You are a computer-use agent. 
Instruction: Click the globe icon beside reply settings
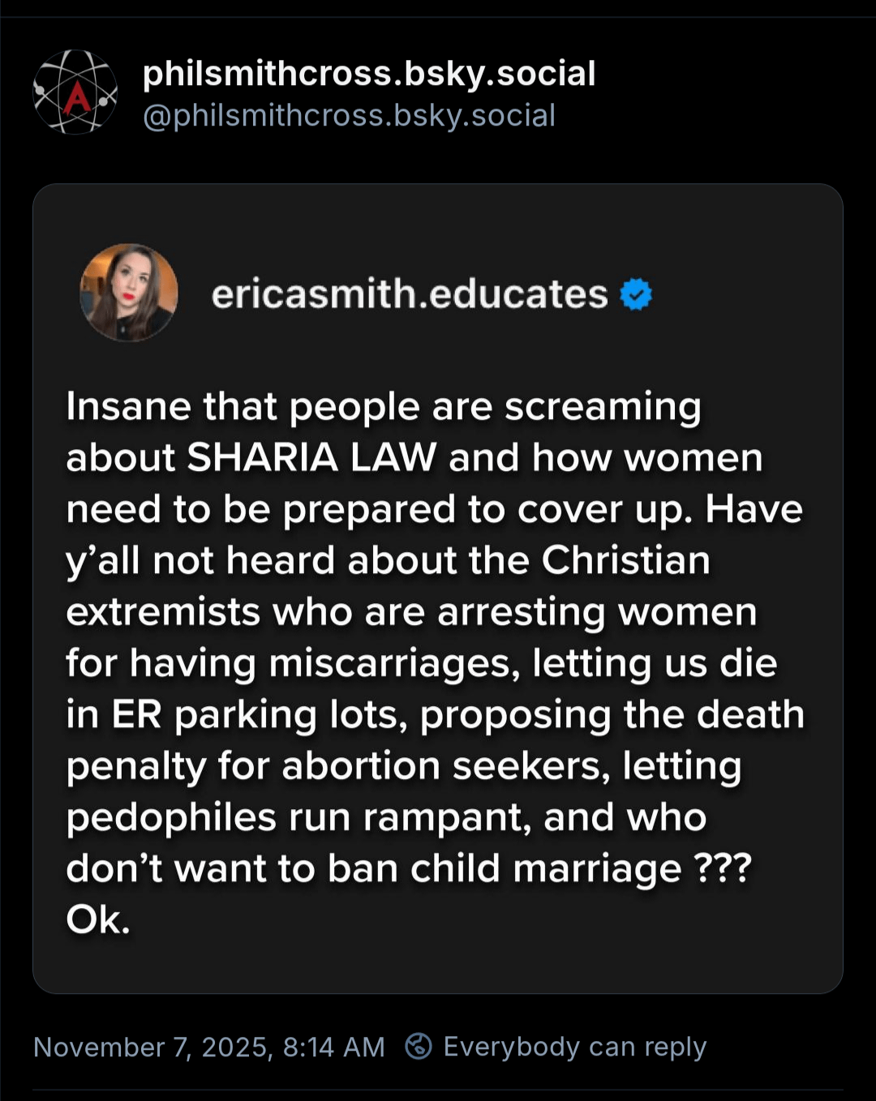point(419,1047)
